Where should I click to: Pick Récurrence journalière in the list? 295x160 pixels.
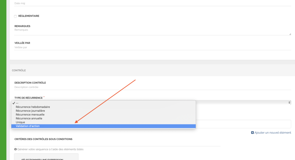coord(30,111)
